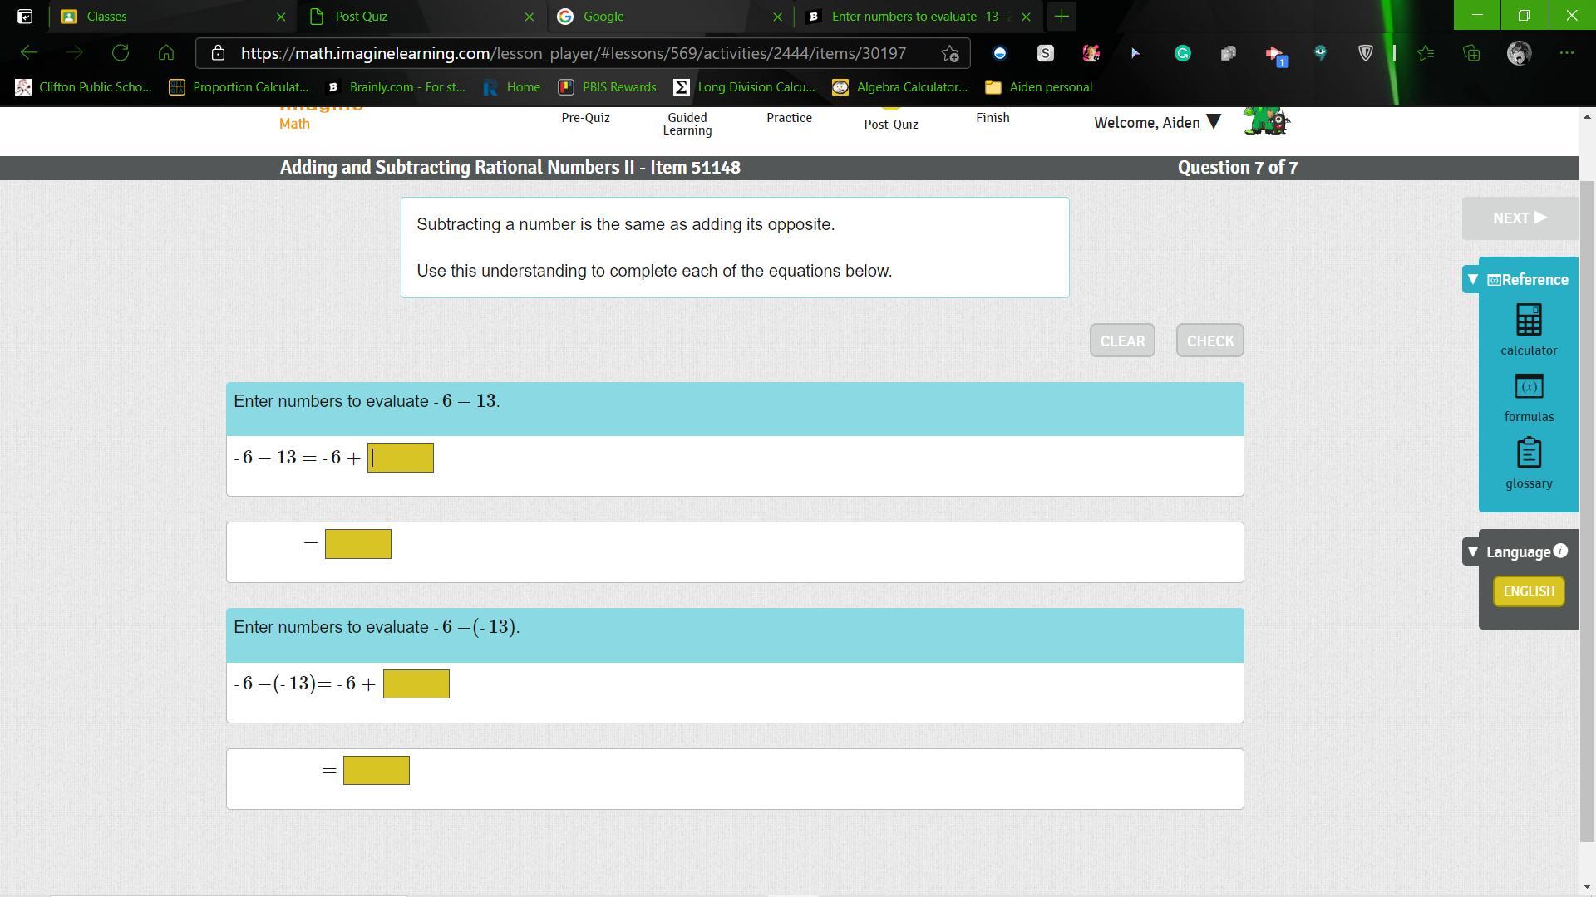Collapse the Language panel
This screenshot has width=1596, height=897.
click(1472, 551)
